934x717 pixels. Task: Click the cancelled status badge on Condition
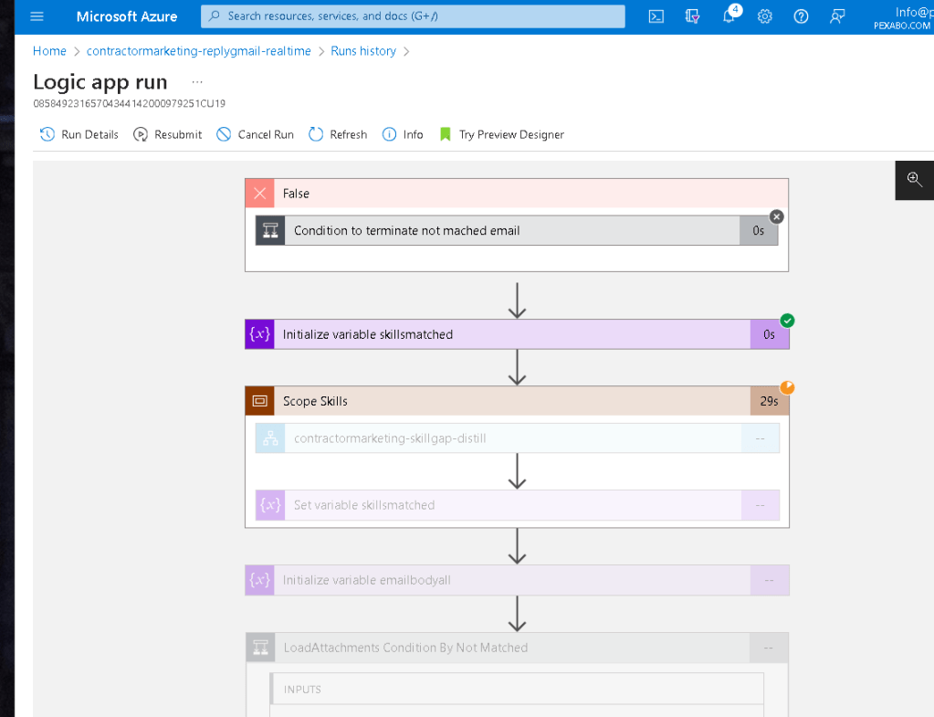[776, 217]
